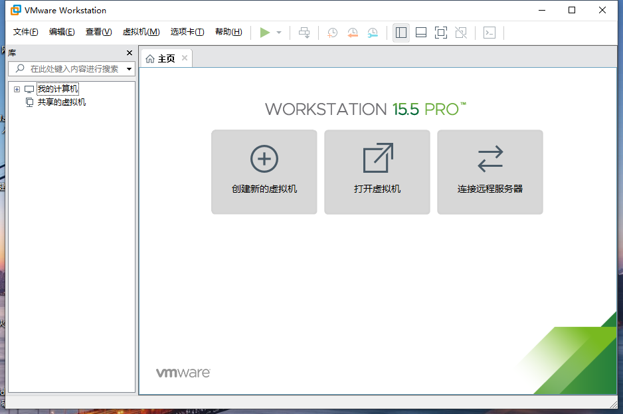Select 我的计算机 in the library tree

click(58, 88)
